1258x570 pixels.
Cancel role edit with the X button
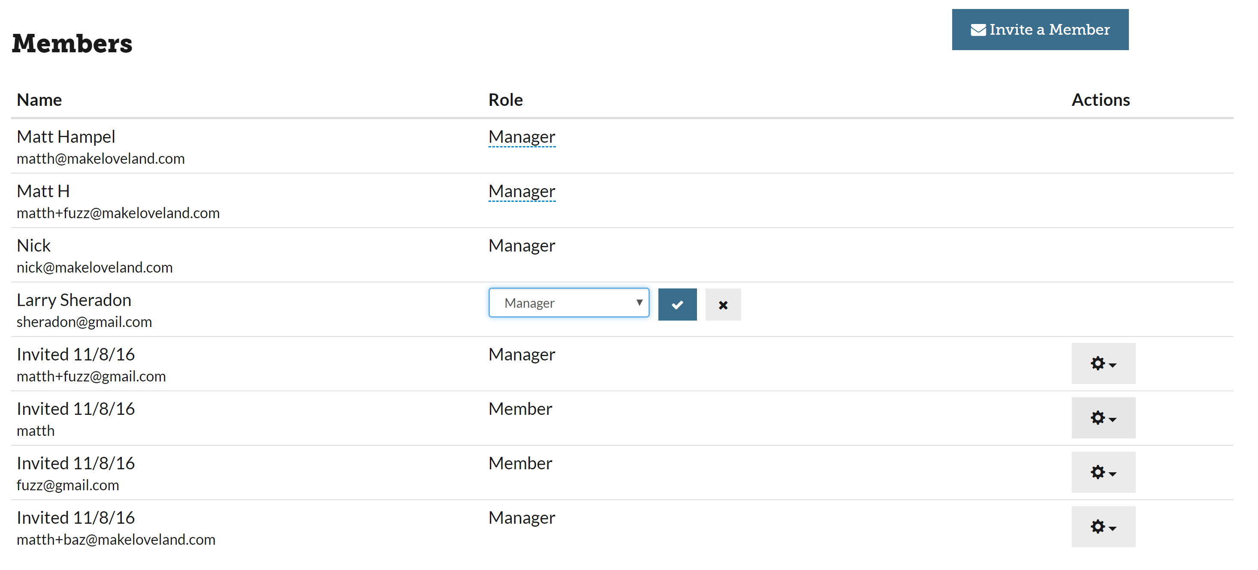(x=723, y=305)
